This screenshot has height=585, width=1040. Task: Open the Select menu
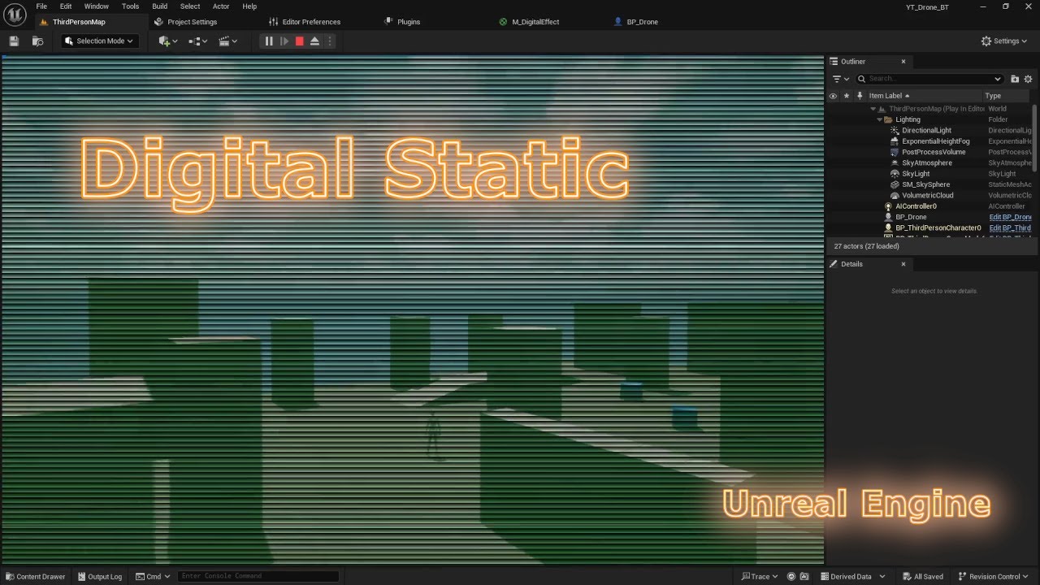(x=190, y=6)
